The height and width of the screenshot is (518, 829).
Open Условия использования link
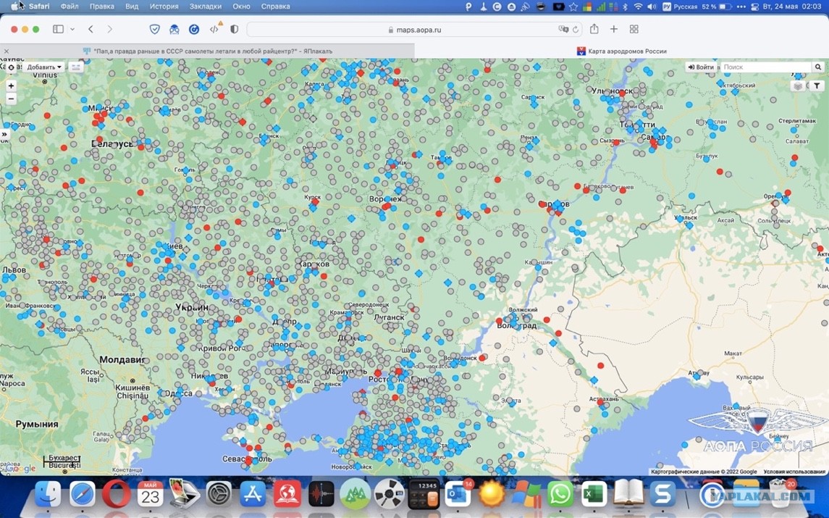pos(794,472)
